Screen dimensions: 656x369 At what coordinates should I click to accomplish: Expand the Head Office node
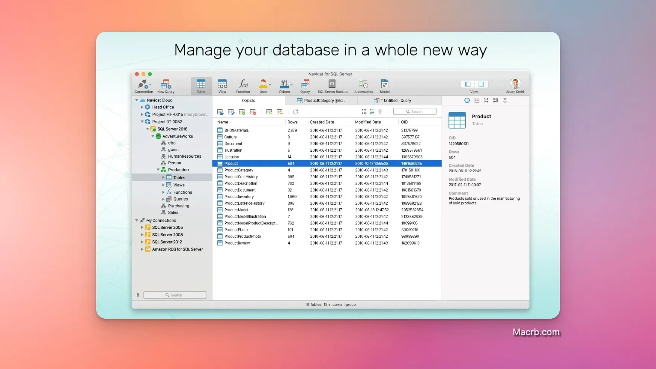(142, 107)
